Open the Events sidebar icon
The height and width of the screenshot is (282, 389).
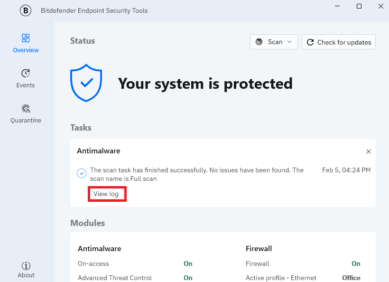tap(26, 73)
